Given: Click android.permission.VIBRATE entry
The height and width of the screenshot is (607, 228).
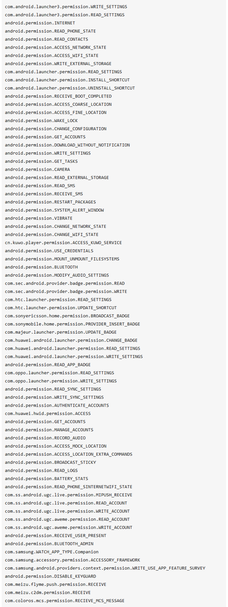Looking at the screenshot, I should click(x=39, y=218).
